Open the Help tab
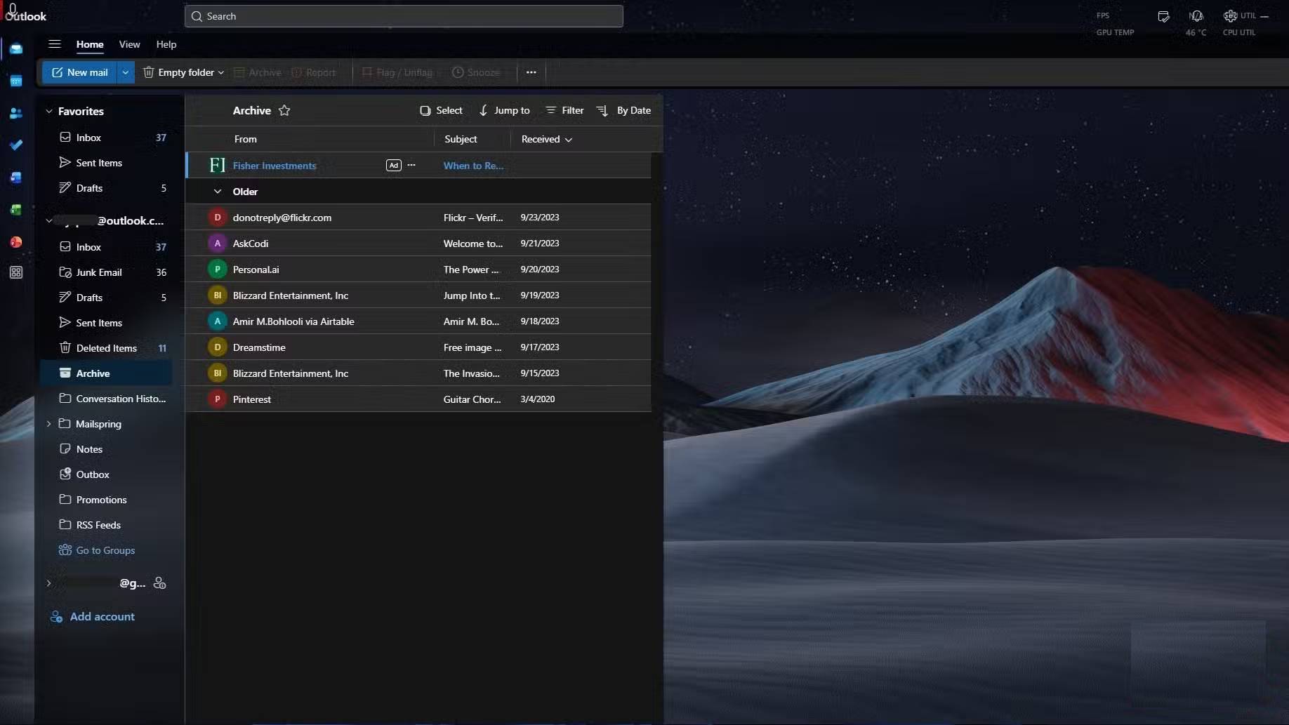 pyautogui.click(x=166, y=44)
